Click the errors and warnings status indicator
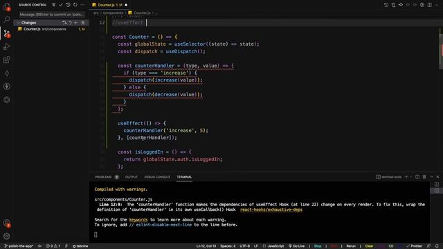The width and height of the screenshot is (443, 249). (x=53, y=246)
